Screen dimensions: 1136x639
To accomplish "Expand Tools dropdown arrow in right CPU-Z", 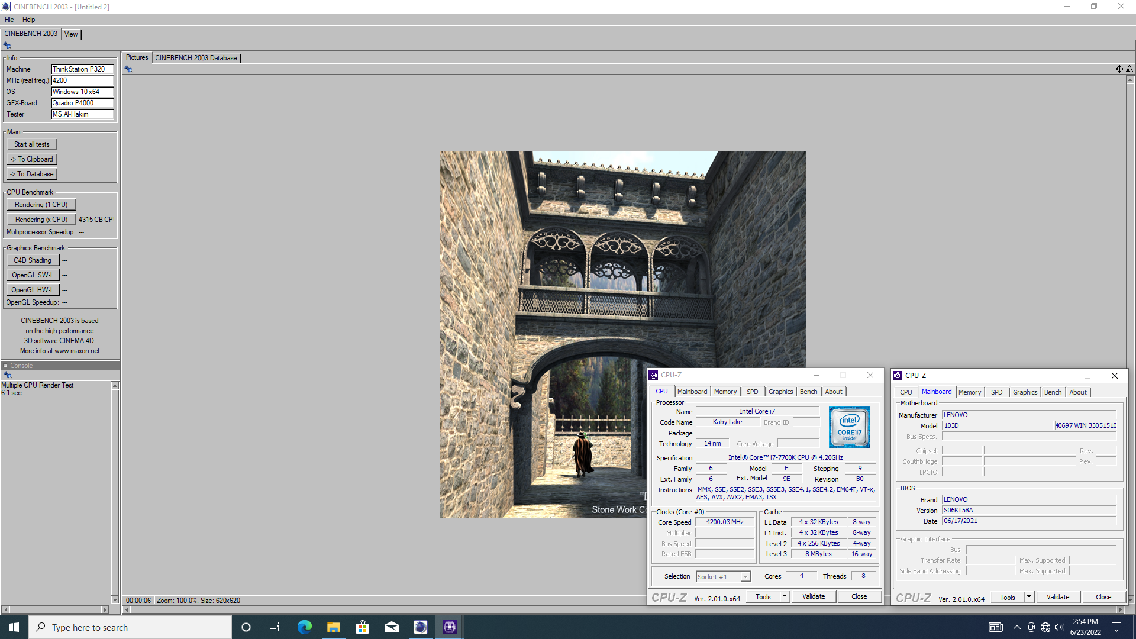I will click(x=1029, y=597).
